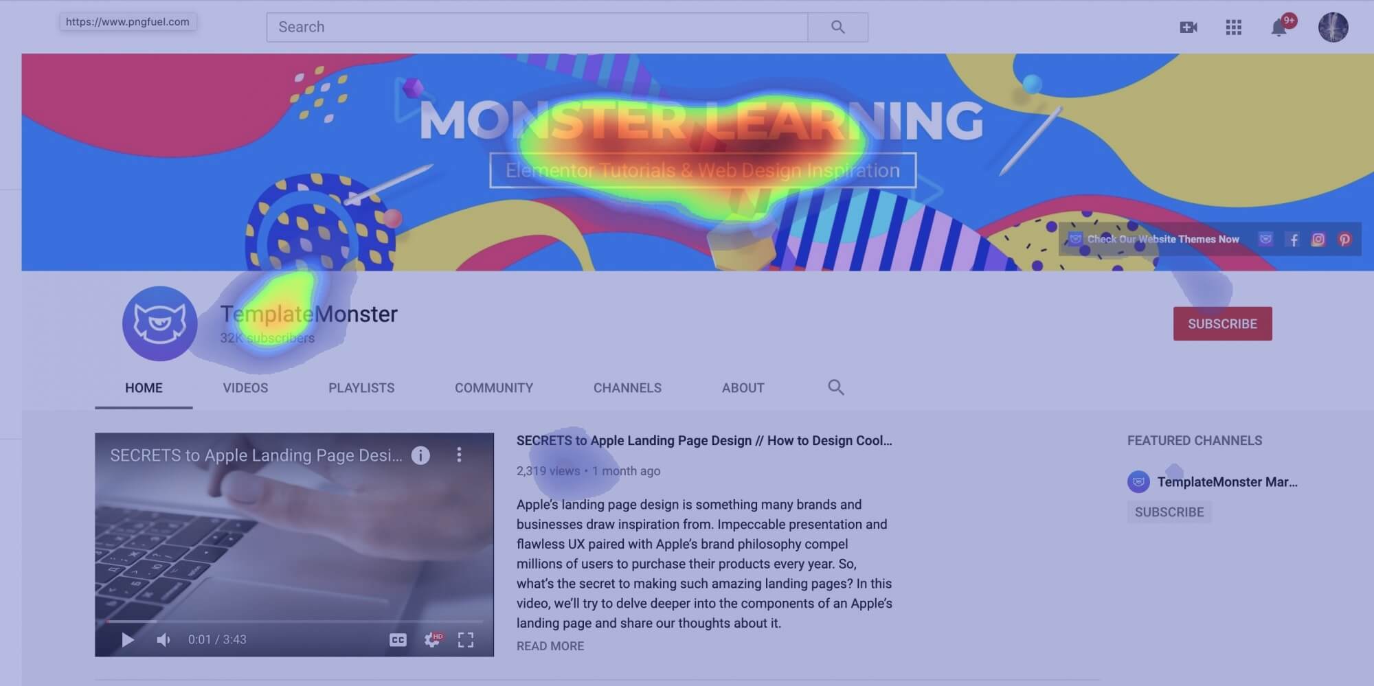Click the TemplateMonster icon before Facebook in banner
Image resolution: width=1374 pixels, height=686 pixels.
click(1265, 239)
